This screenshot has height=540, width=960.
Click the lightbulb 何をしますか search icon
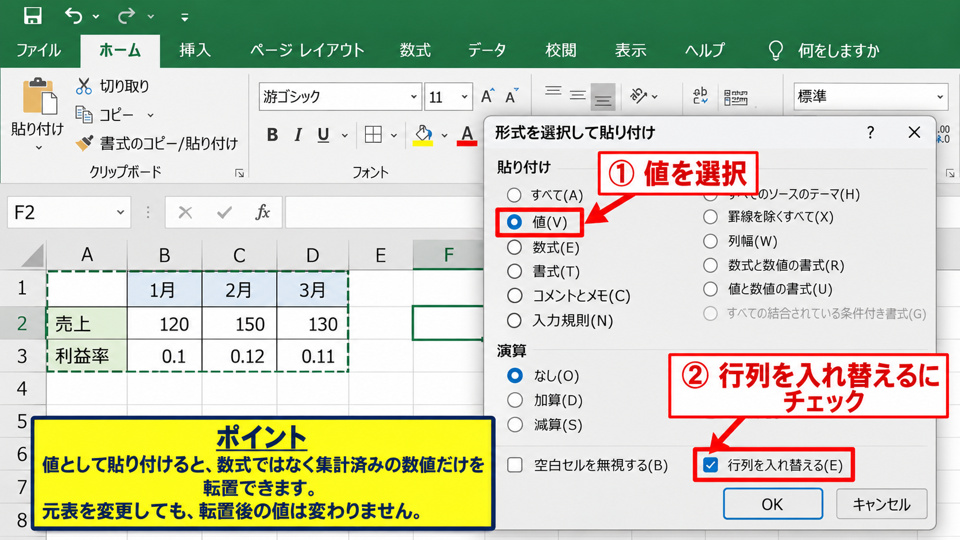(x=776, y=50)
